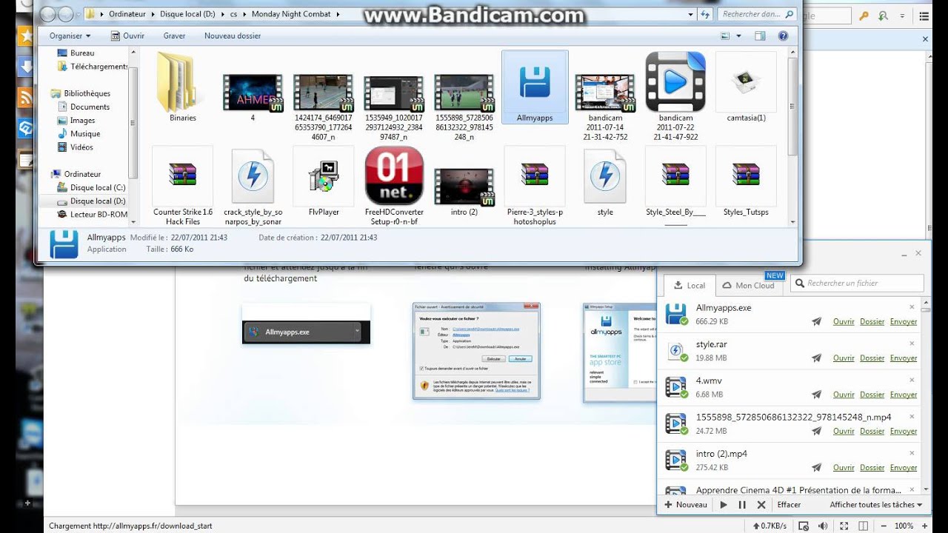948x533 pixels.
Task: Click Dossier link for style.rar
Action: point(872,358)
